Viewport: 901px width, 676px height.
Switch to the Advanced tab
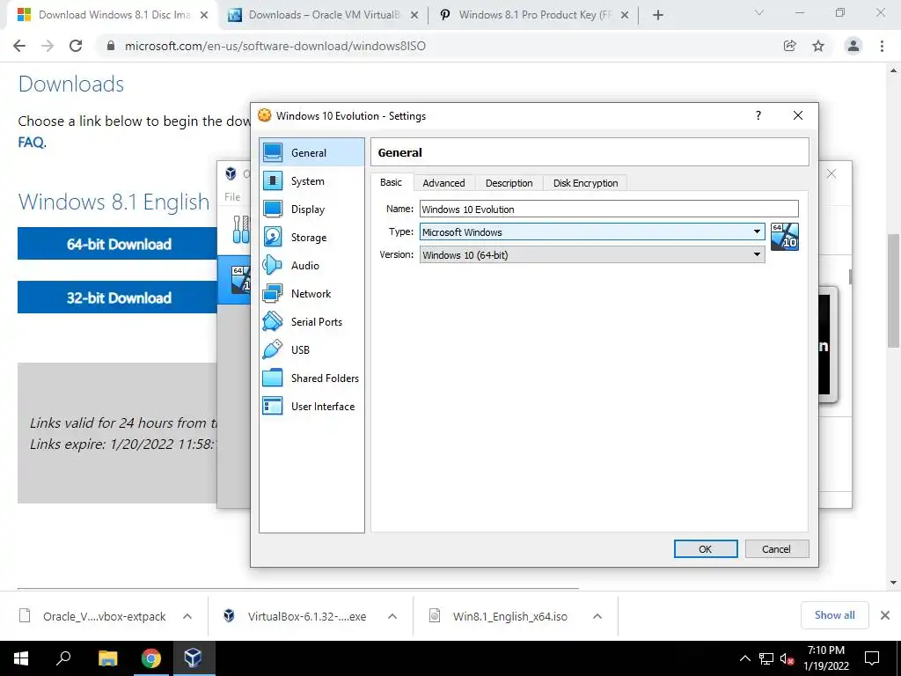[443, 183]
